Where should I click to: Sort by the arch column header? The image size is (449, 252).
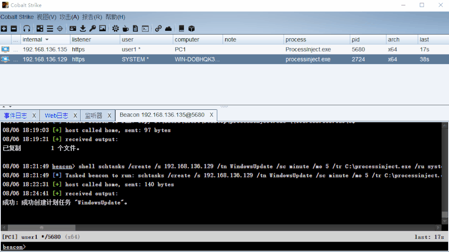tap(402, 40)
